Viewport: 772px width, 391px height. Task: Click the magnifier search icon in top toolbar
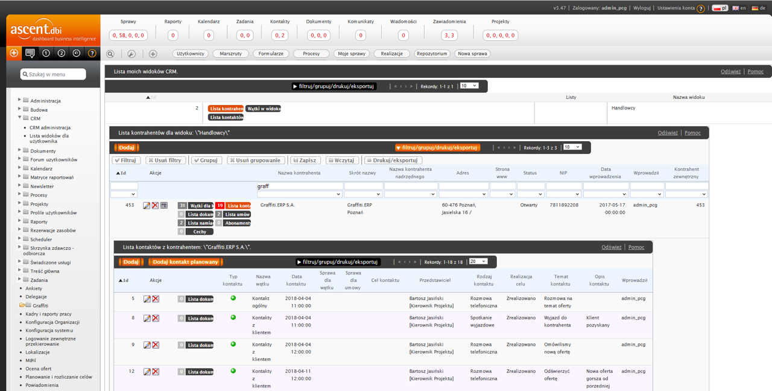(x=110, y=54)
